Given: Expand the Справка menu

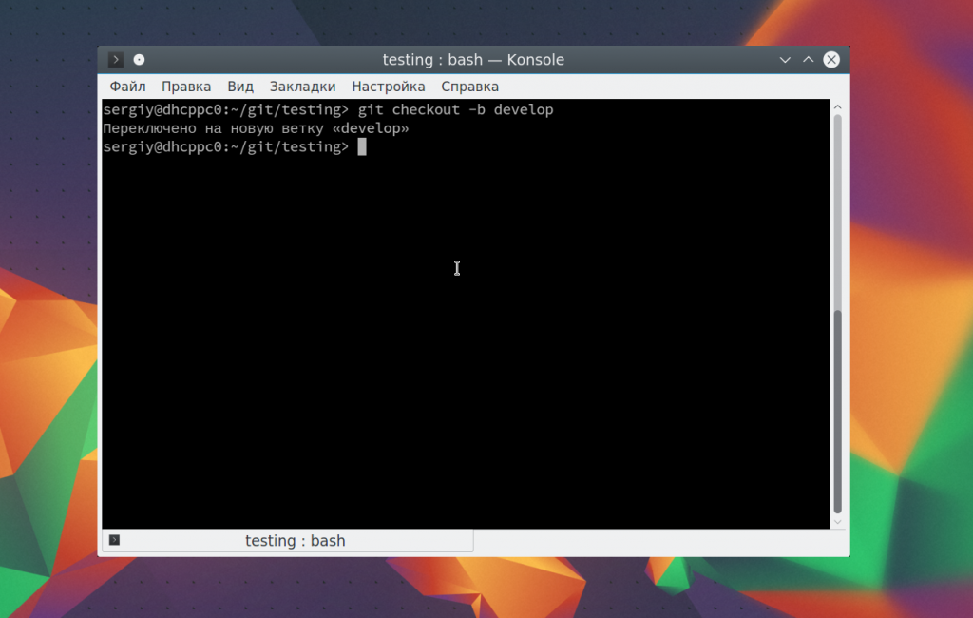Looking at the screenshot, I should pyautogui.click(x=469, y=87).
